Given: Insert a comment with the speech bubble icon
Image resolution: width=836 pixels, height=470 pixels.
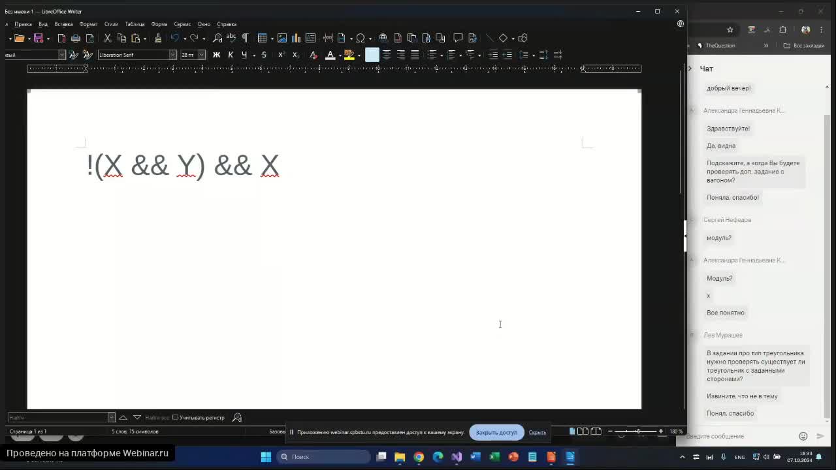Looking at the screenshot, I should tap(458, 38).
